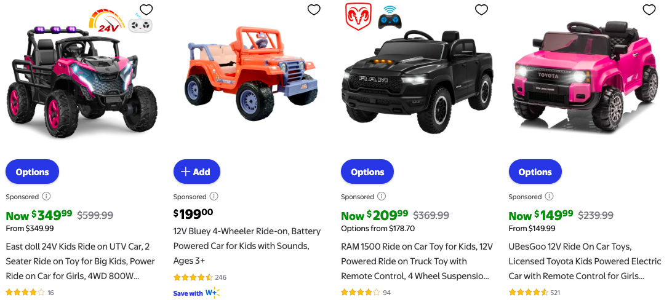Click the Walmart+ spark icon
Screen dimensions: 672x300
tap(212, 293)
